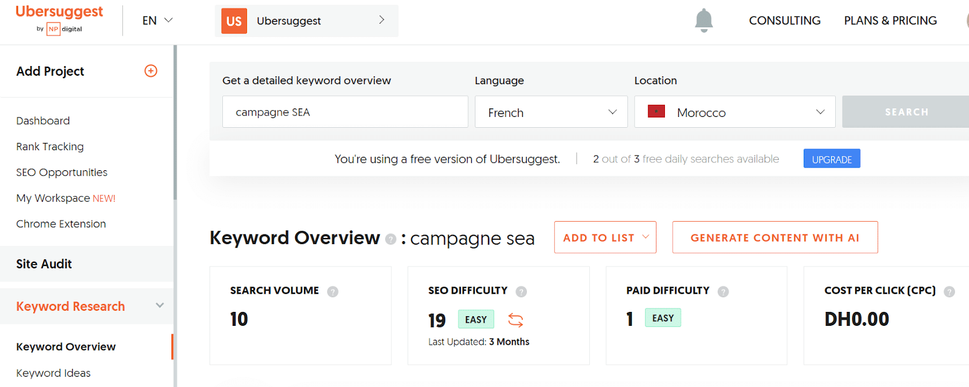Screen dimensions: 969x387
Task: Click the SEO difficulty refresh icon
Action: point(515,320)
